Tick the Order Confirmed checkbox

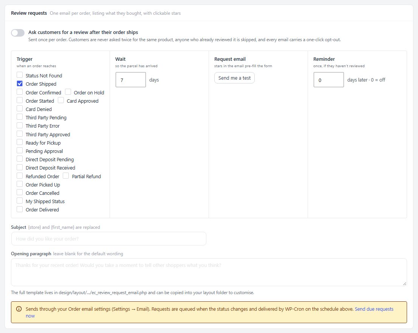click(x=20, y=92)
